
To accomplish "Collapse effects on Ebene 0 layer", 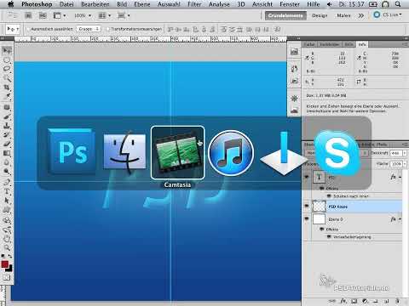I will [400, 219].
